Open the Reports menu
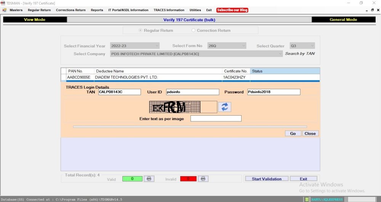The width and height of the screenshot is (381, 202). (97, 10)
